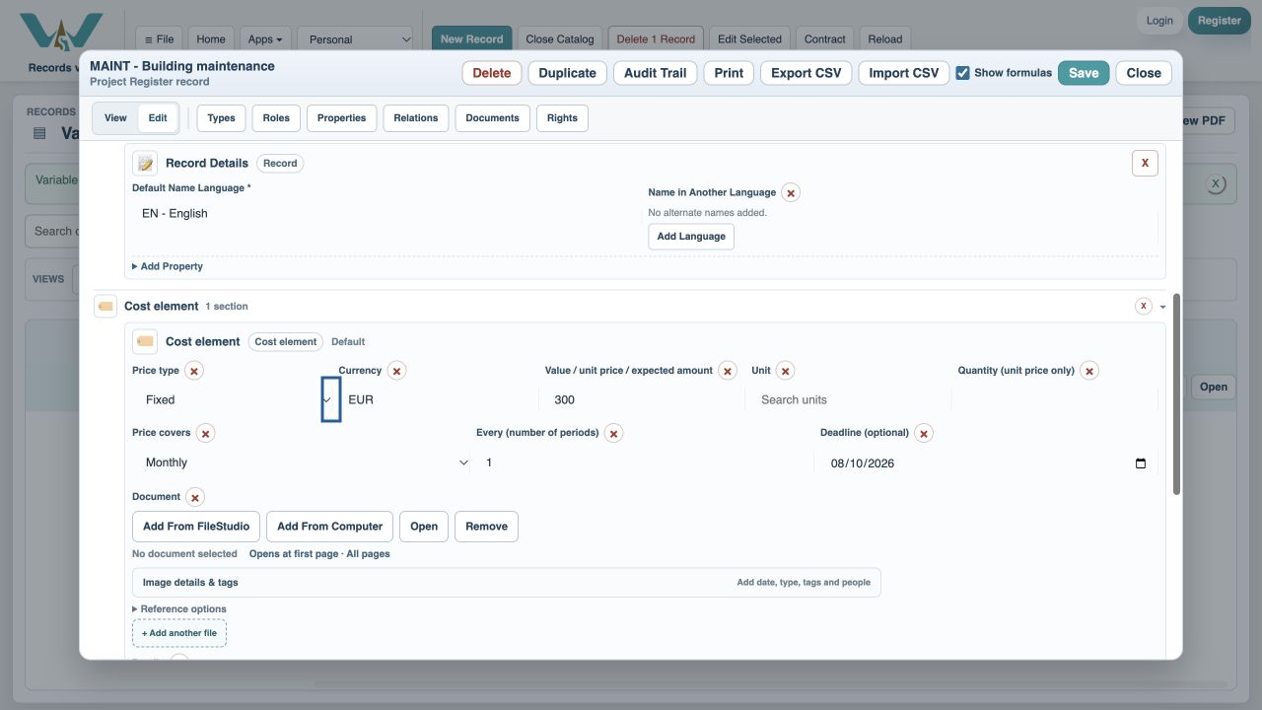
Task: Click Add From FileStudio button
Action: [196, 527]
